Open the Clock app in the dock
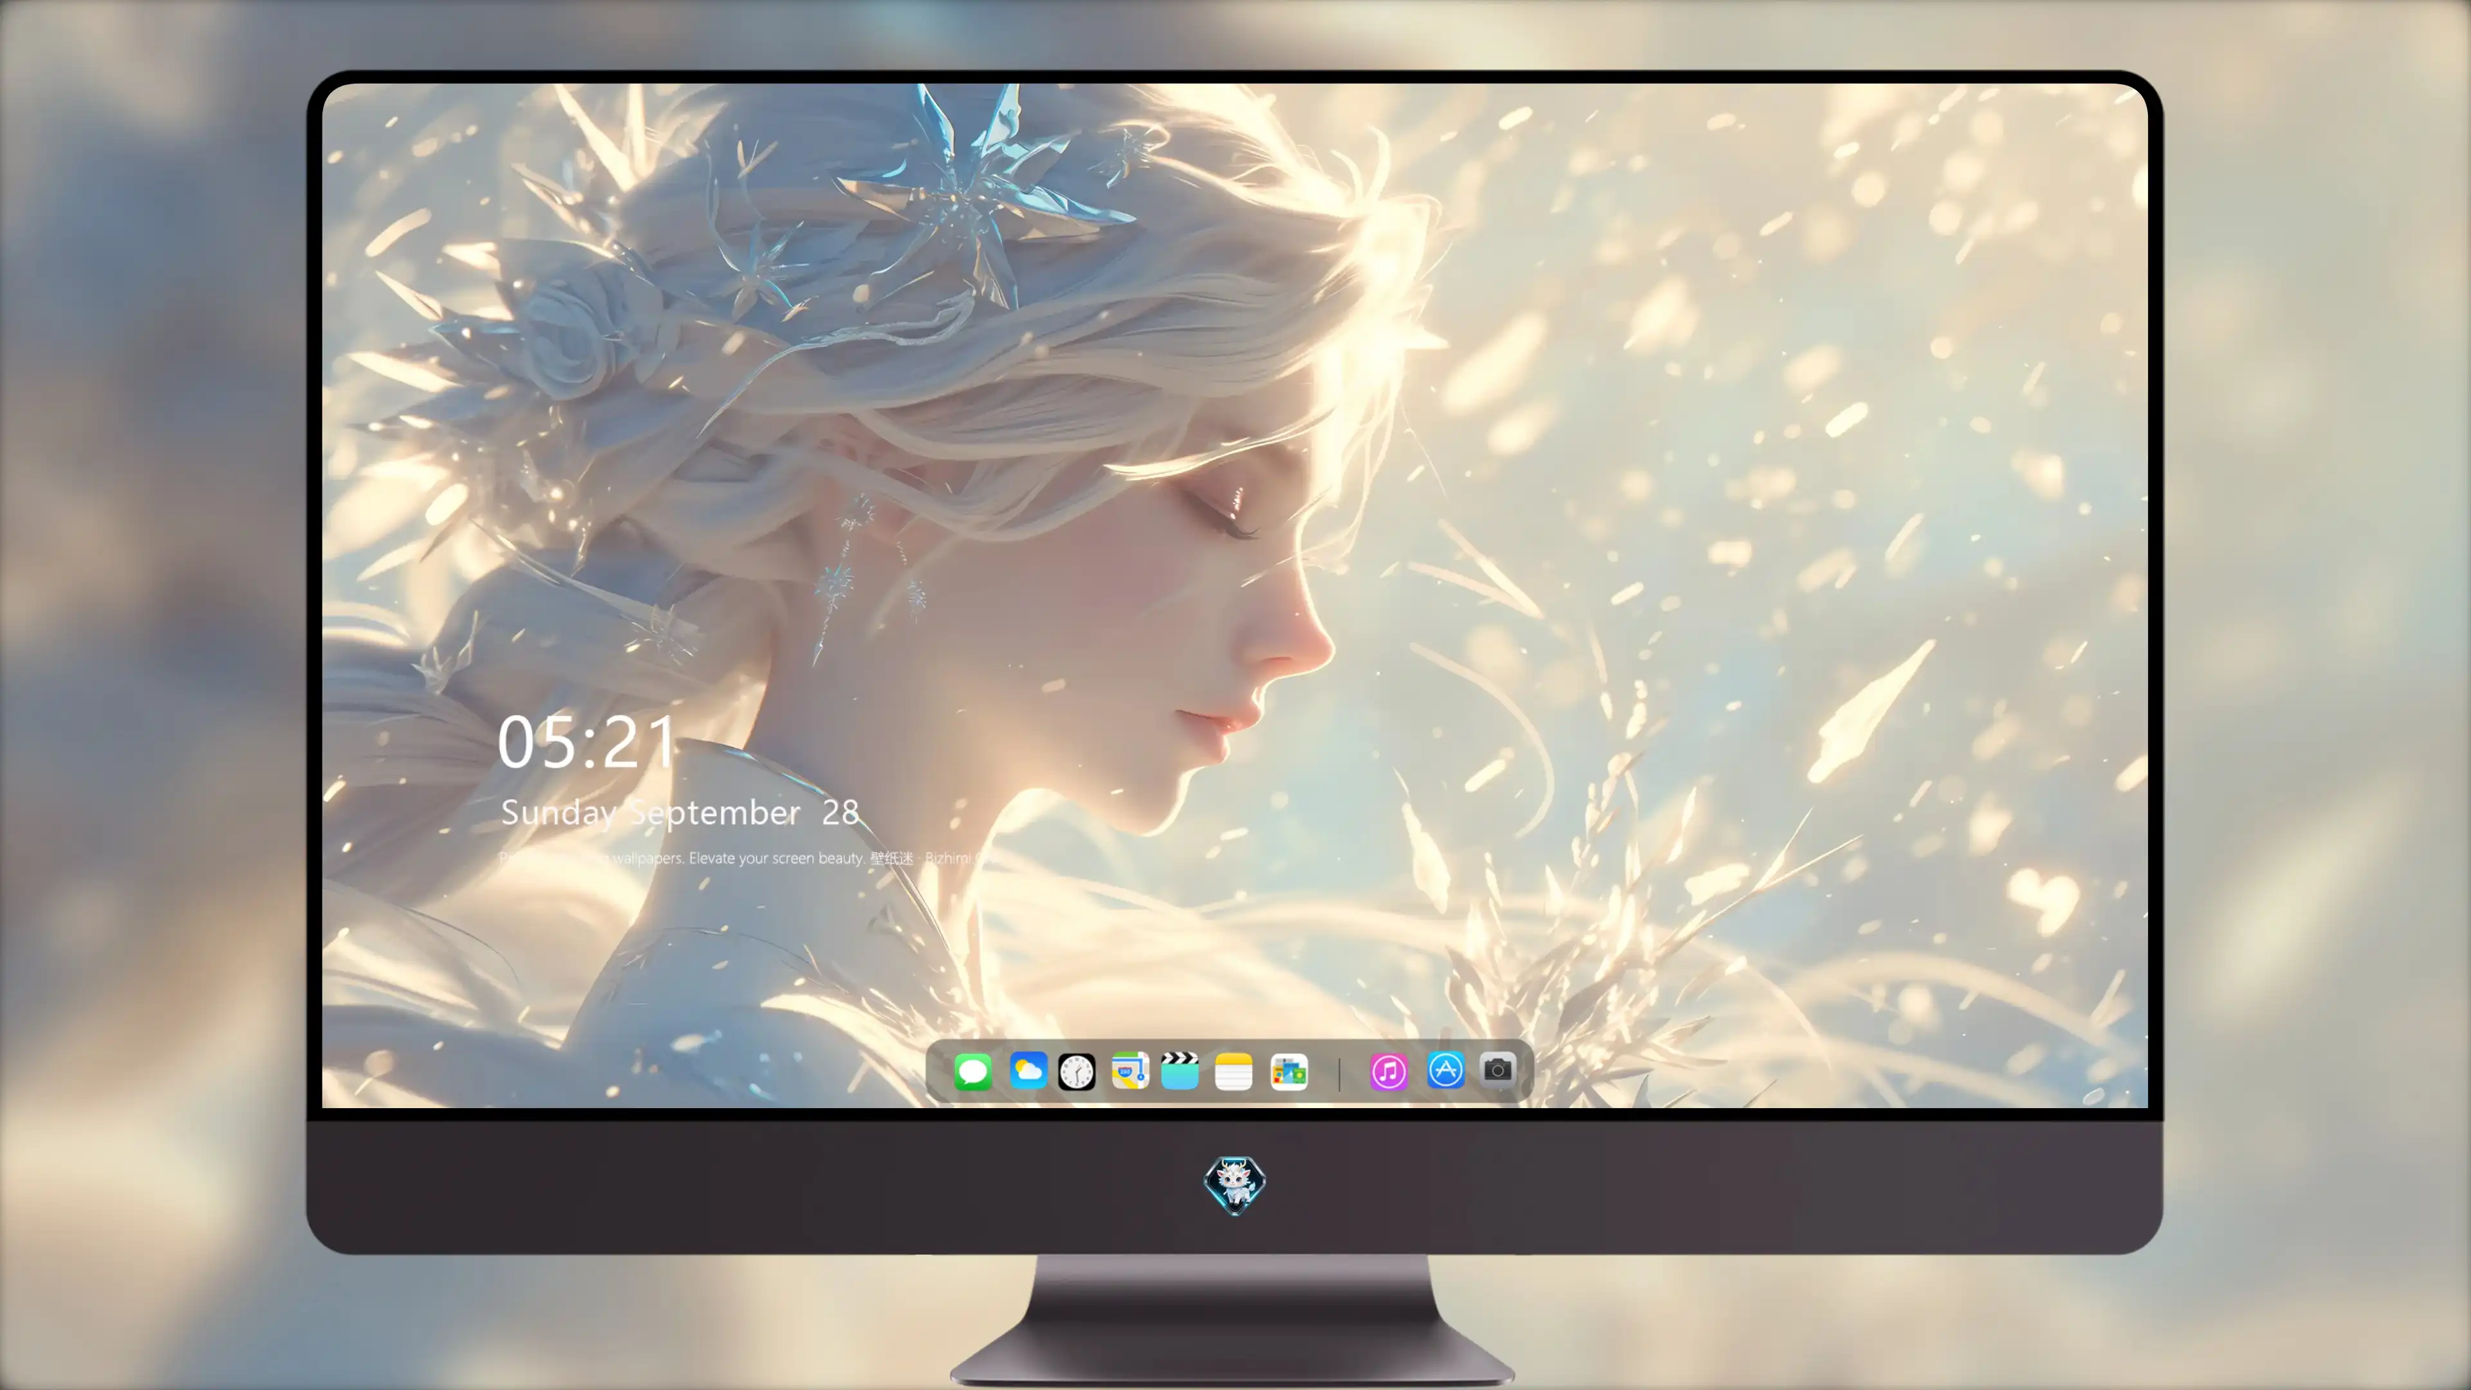 tap(1077, 1071)
